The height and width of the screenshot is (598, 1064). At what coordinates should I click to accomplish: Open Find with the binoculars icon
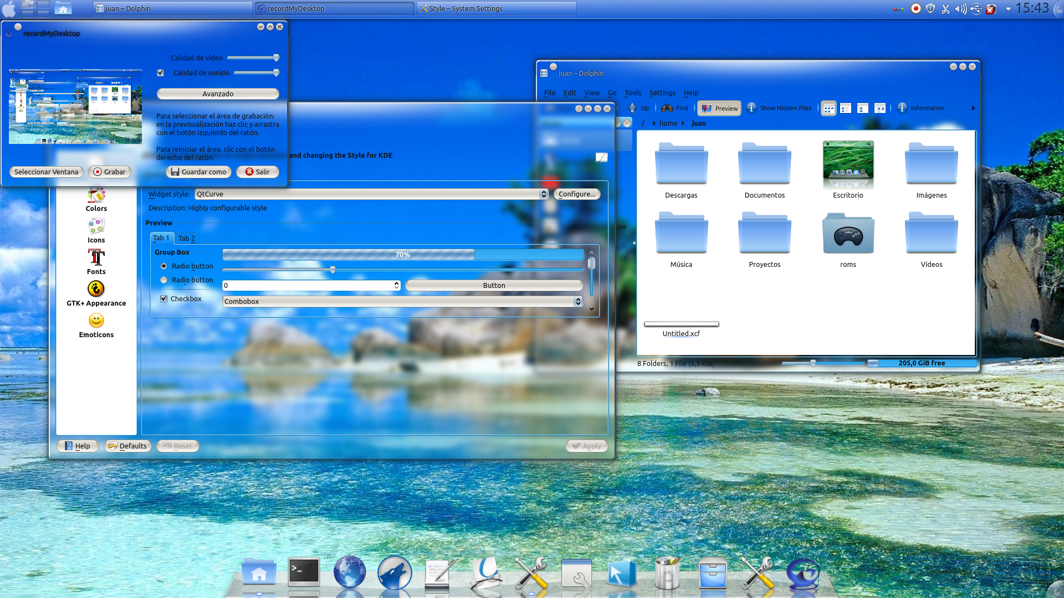pos(674,108)
